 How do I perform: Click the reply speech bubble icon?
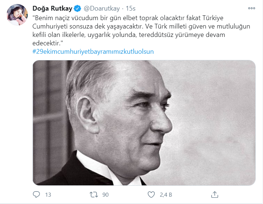click(36, 194)
